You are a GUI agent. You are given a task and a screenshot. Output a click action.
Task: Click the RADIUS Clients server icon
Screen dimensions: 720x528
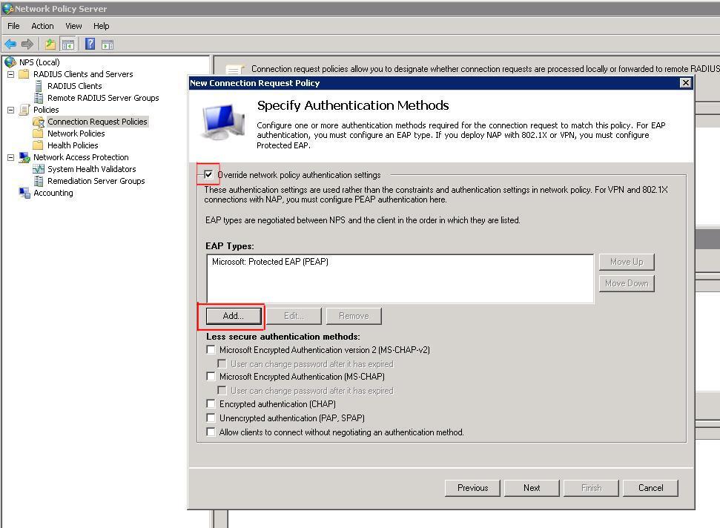click(x=39, y=86)
